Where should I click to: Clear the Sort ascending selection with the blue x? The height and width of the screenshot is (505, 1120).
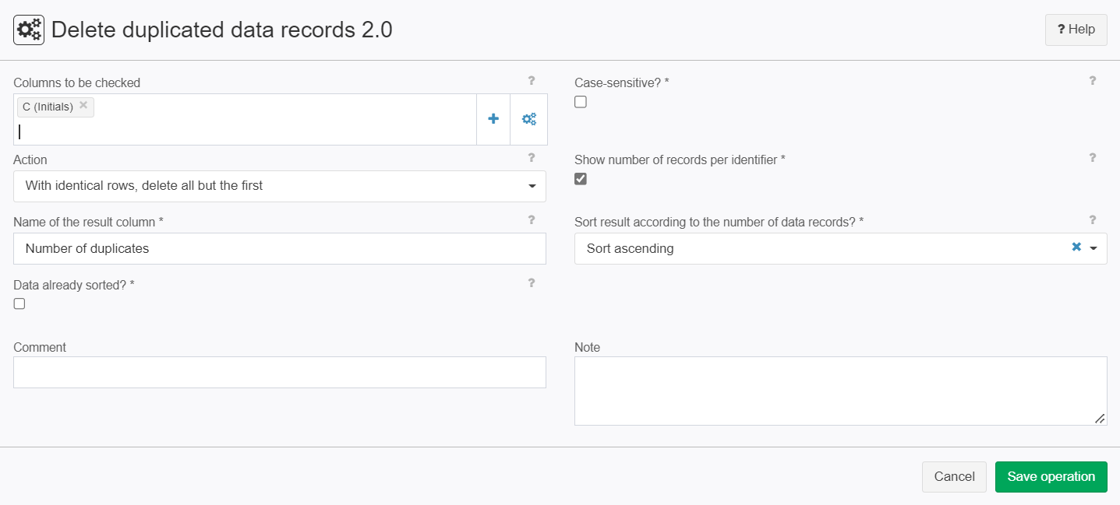[1076, 247]
